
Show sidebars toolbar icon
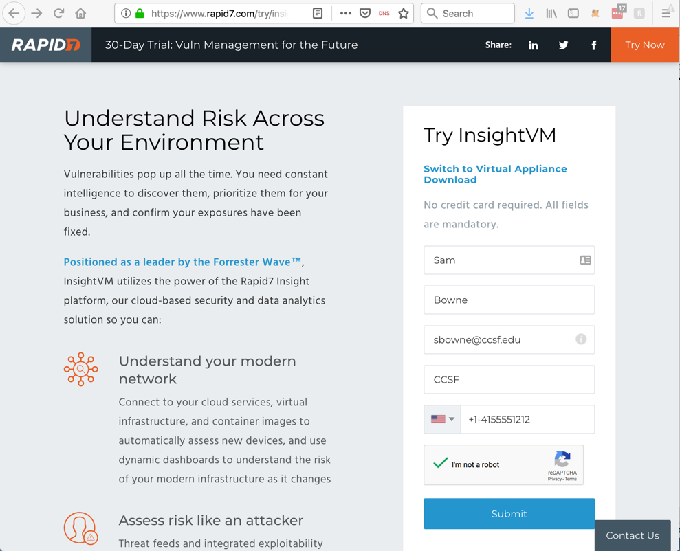pyautogui.click(x=573, y=14)
